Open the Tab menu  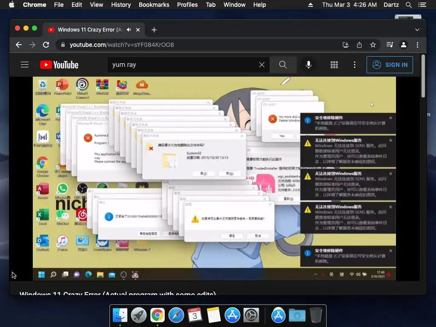click(x=211, y=5)
